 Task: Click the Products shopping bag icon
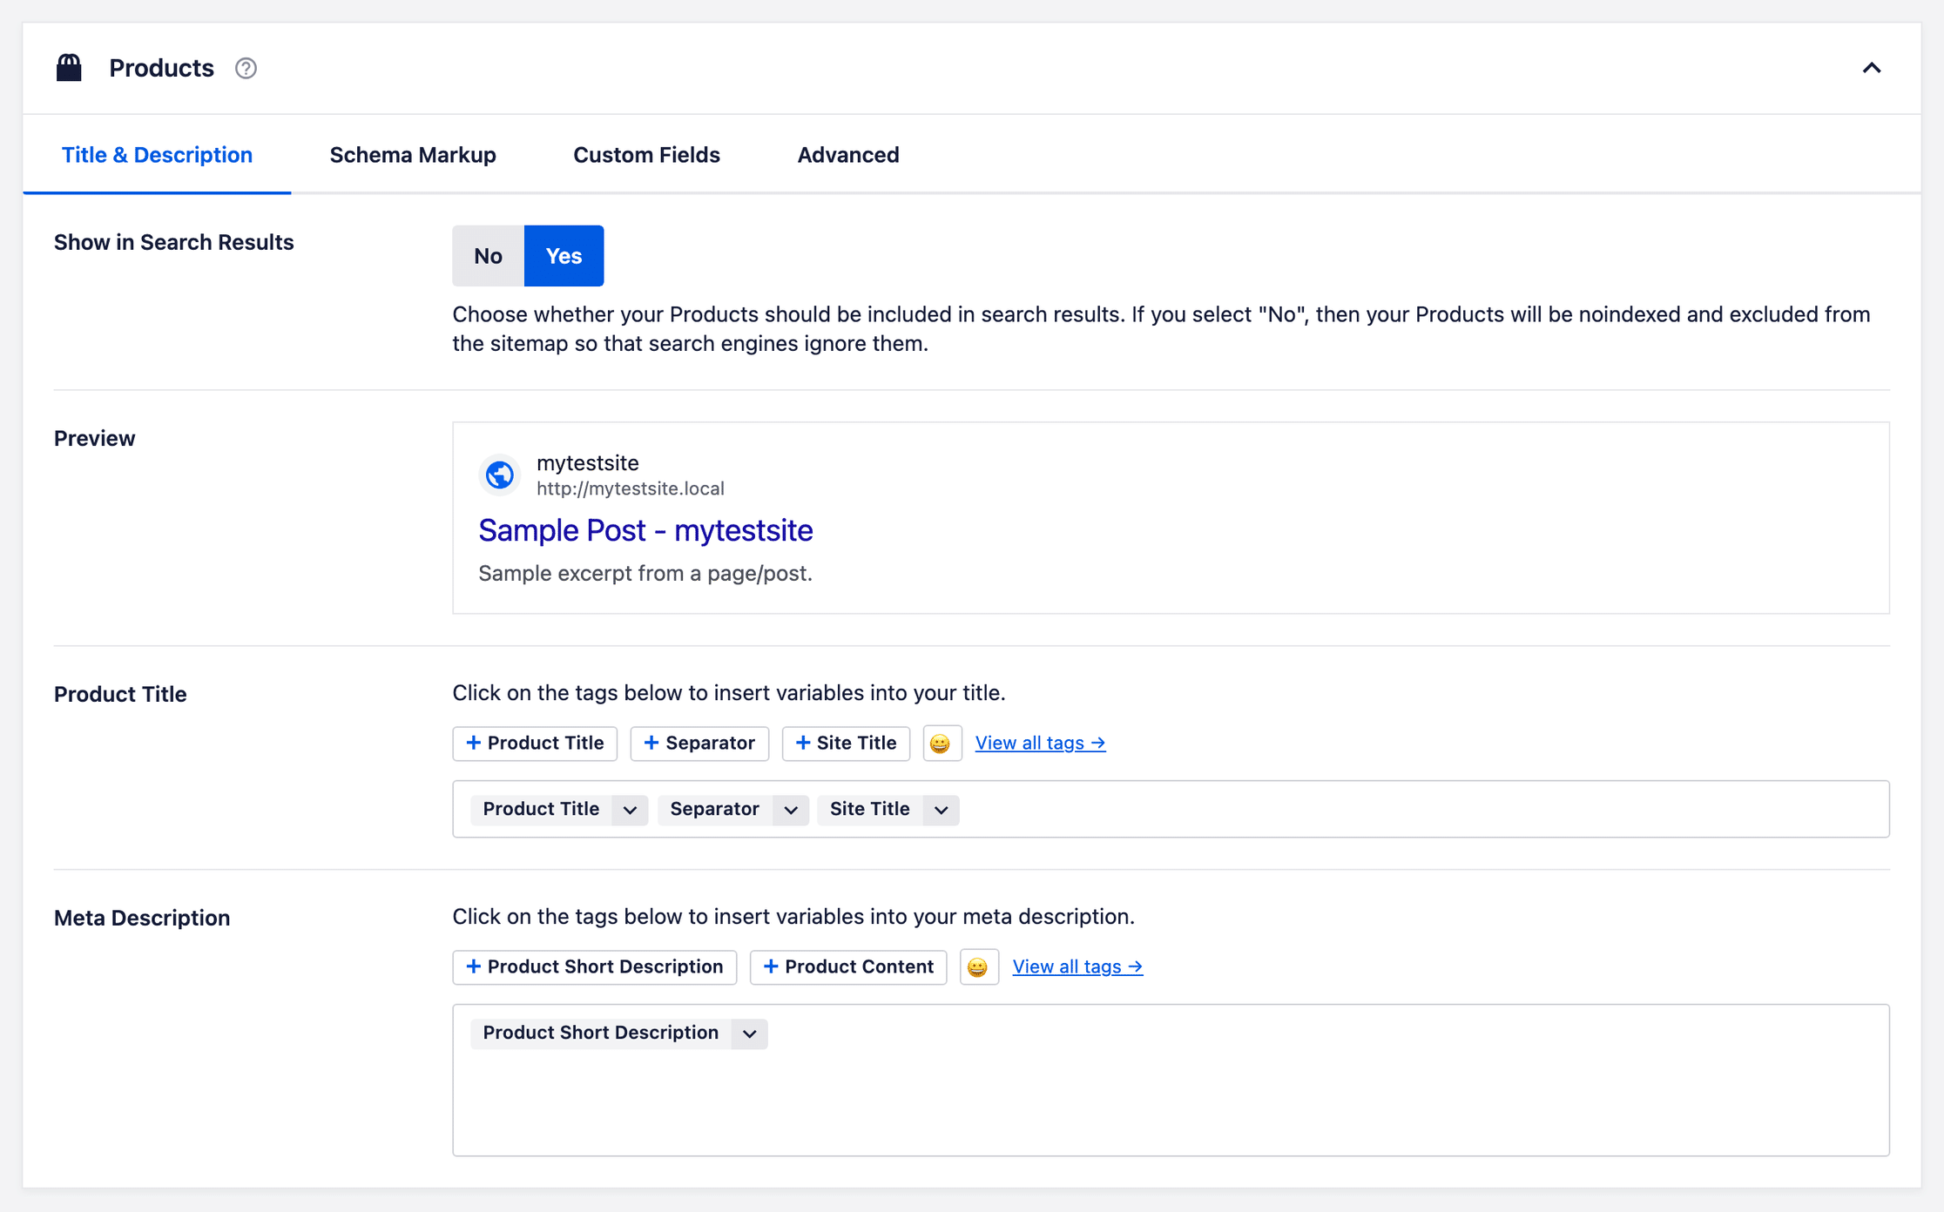coord(69,68)
